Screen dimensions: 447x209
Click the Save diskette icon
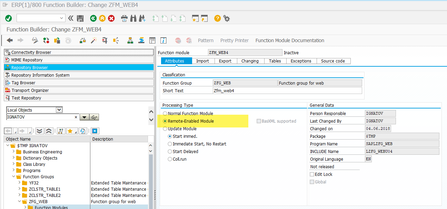click(x=80, y=18)
